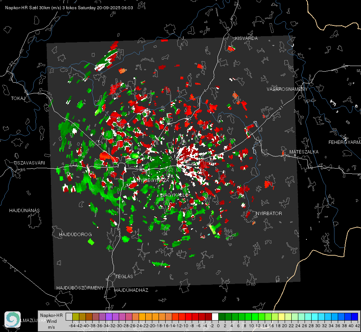The width and height of the screenshot is (361, 332).
Task: Select the gray leftmost legend swatch
Action: point(69,317)
